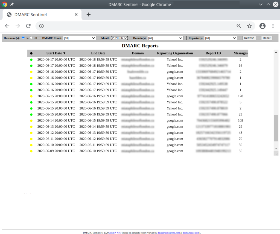
Task: Toggle the status dot column header
Action: tap(31, 53)
